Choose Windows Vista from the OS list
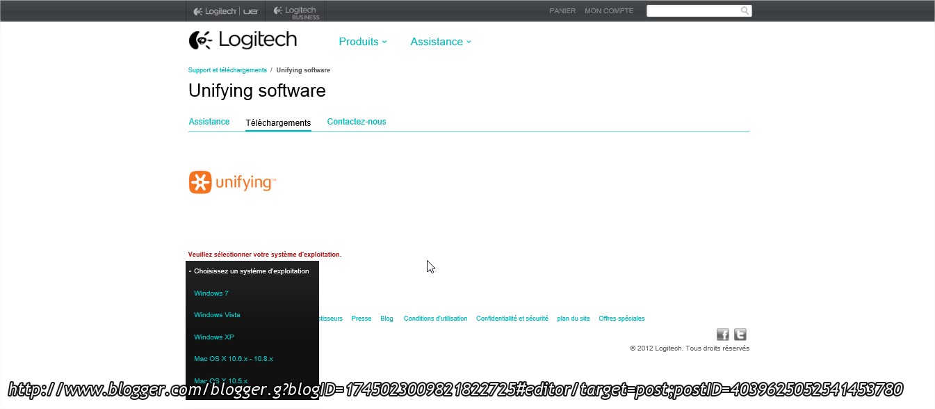 [217, 315]
